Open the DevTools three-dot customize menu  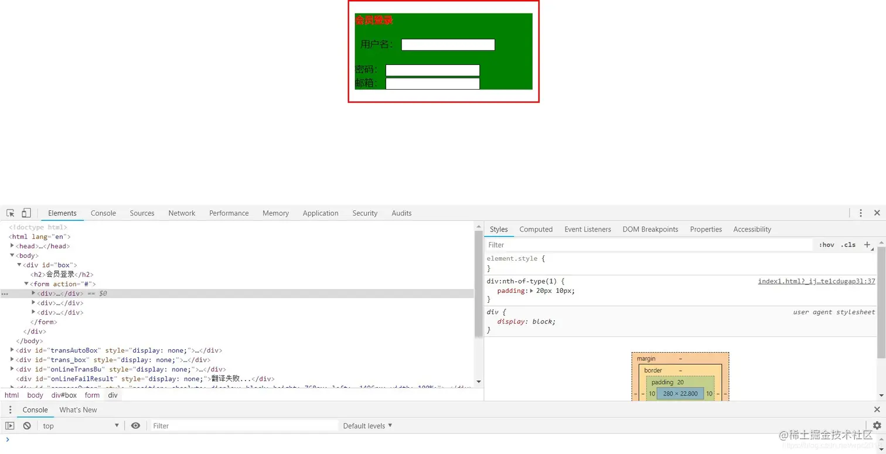(x=860, y=213)
